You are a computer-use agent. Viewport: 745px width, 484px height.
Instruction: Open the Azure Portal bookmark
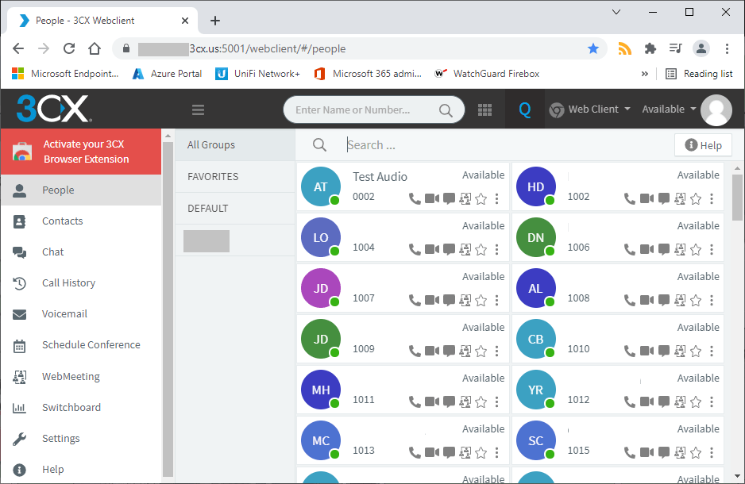click(168, 74)
